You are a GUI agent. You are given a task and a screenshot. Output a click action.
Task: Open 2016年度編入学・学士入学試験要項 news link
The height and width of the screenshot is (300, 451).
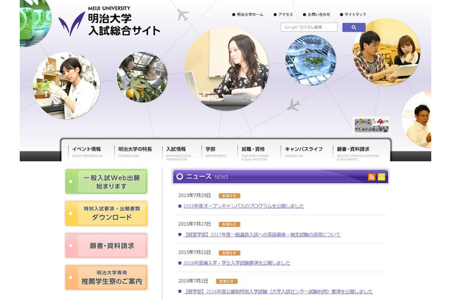pos(237,263)
